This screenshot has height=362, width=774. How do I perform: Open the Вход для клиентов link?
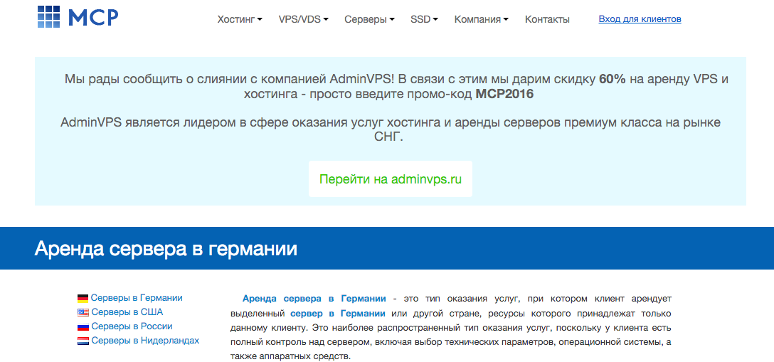(x=640, y=19)
